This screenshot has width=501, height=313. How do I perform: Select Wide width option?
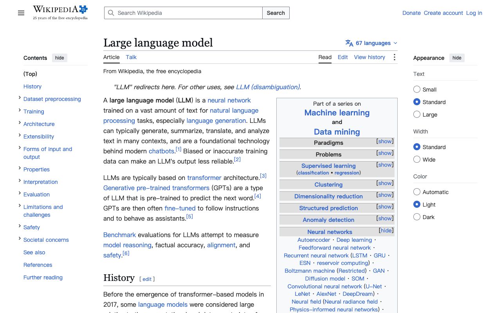coord(417,160)
